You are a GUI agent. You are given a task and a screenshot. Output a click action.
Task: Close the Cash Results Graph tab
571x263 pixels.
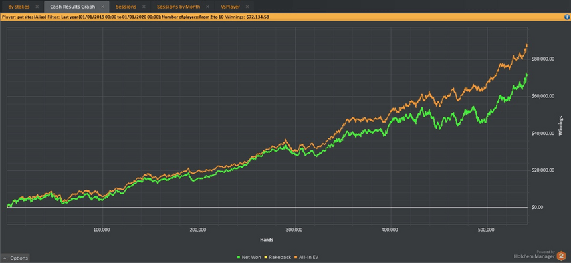pos(103,7)
